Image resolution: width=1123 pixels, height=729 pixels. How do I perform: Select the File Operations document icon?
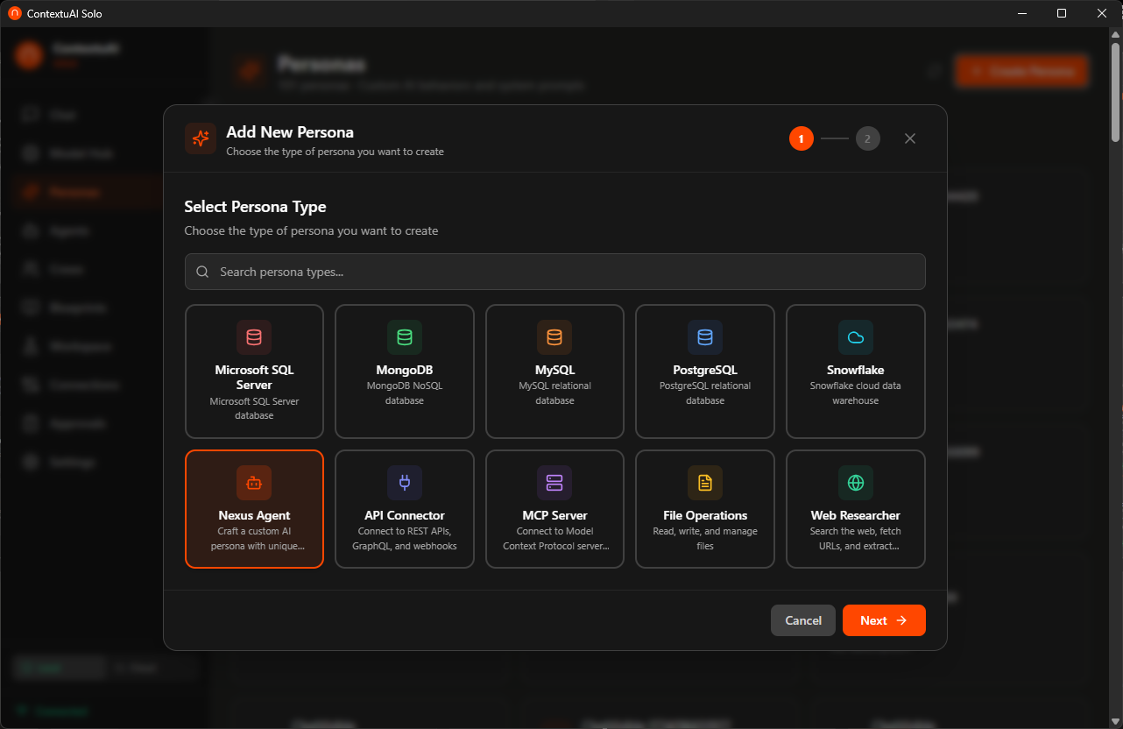coord(704,482)
